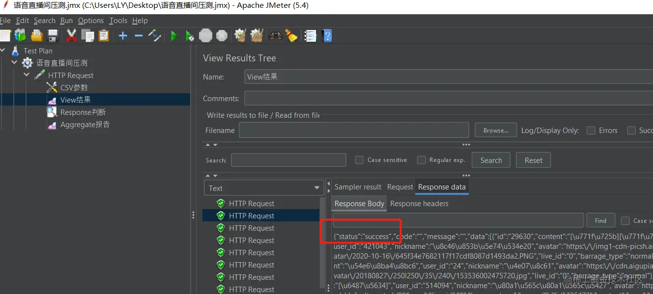
Task: Click the Toggle enable/disable toolbar icon
Action: [x=155, y=35]
